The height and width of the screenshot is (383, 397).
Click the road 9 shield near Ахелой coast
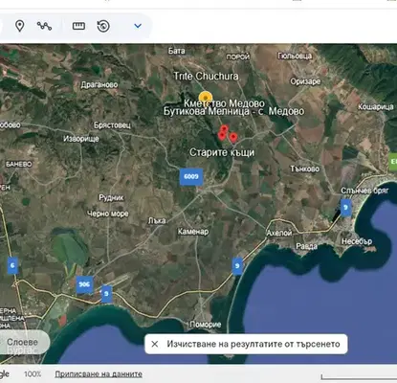click(237, 266)
